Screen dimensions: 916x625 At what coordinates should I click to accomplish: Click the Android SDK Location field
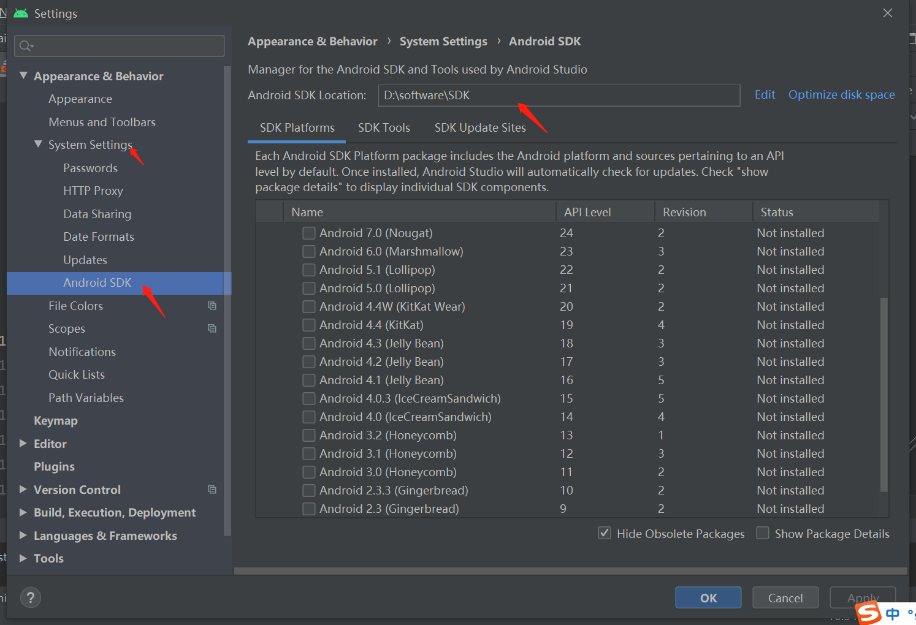(x=559, y=95)
